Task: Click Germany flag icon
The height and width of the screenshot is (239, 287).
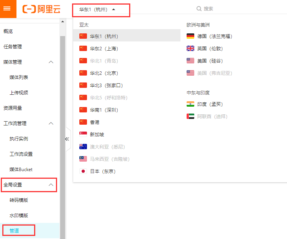Action: [190, 36]
